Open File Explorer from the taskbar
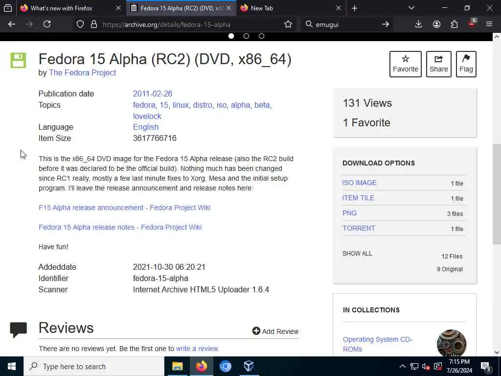Viewport: 501px width, 376px height. pos(177,366)
